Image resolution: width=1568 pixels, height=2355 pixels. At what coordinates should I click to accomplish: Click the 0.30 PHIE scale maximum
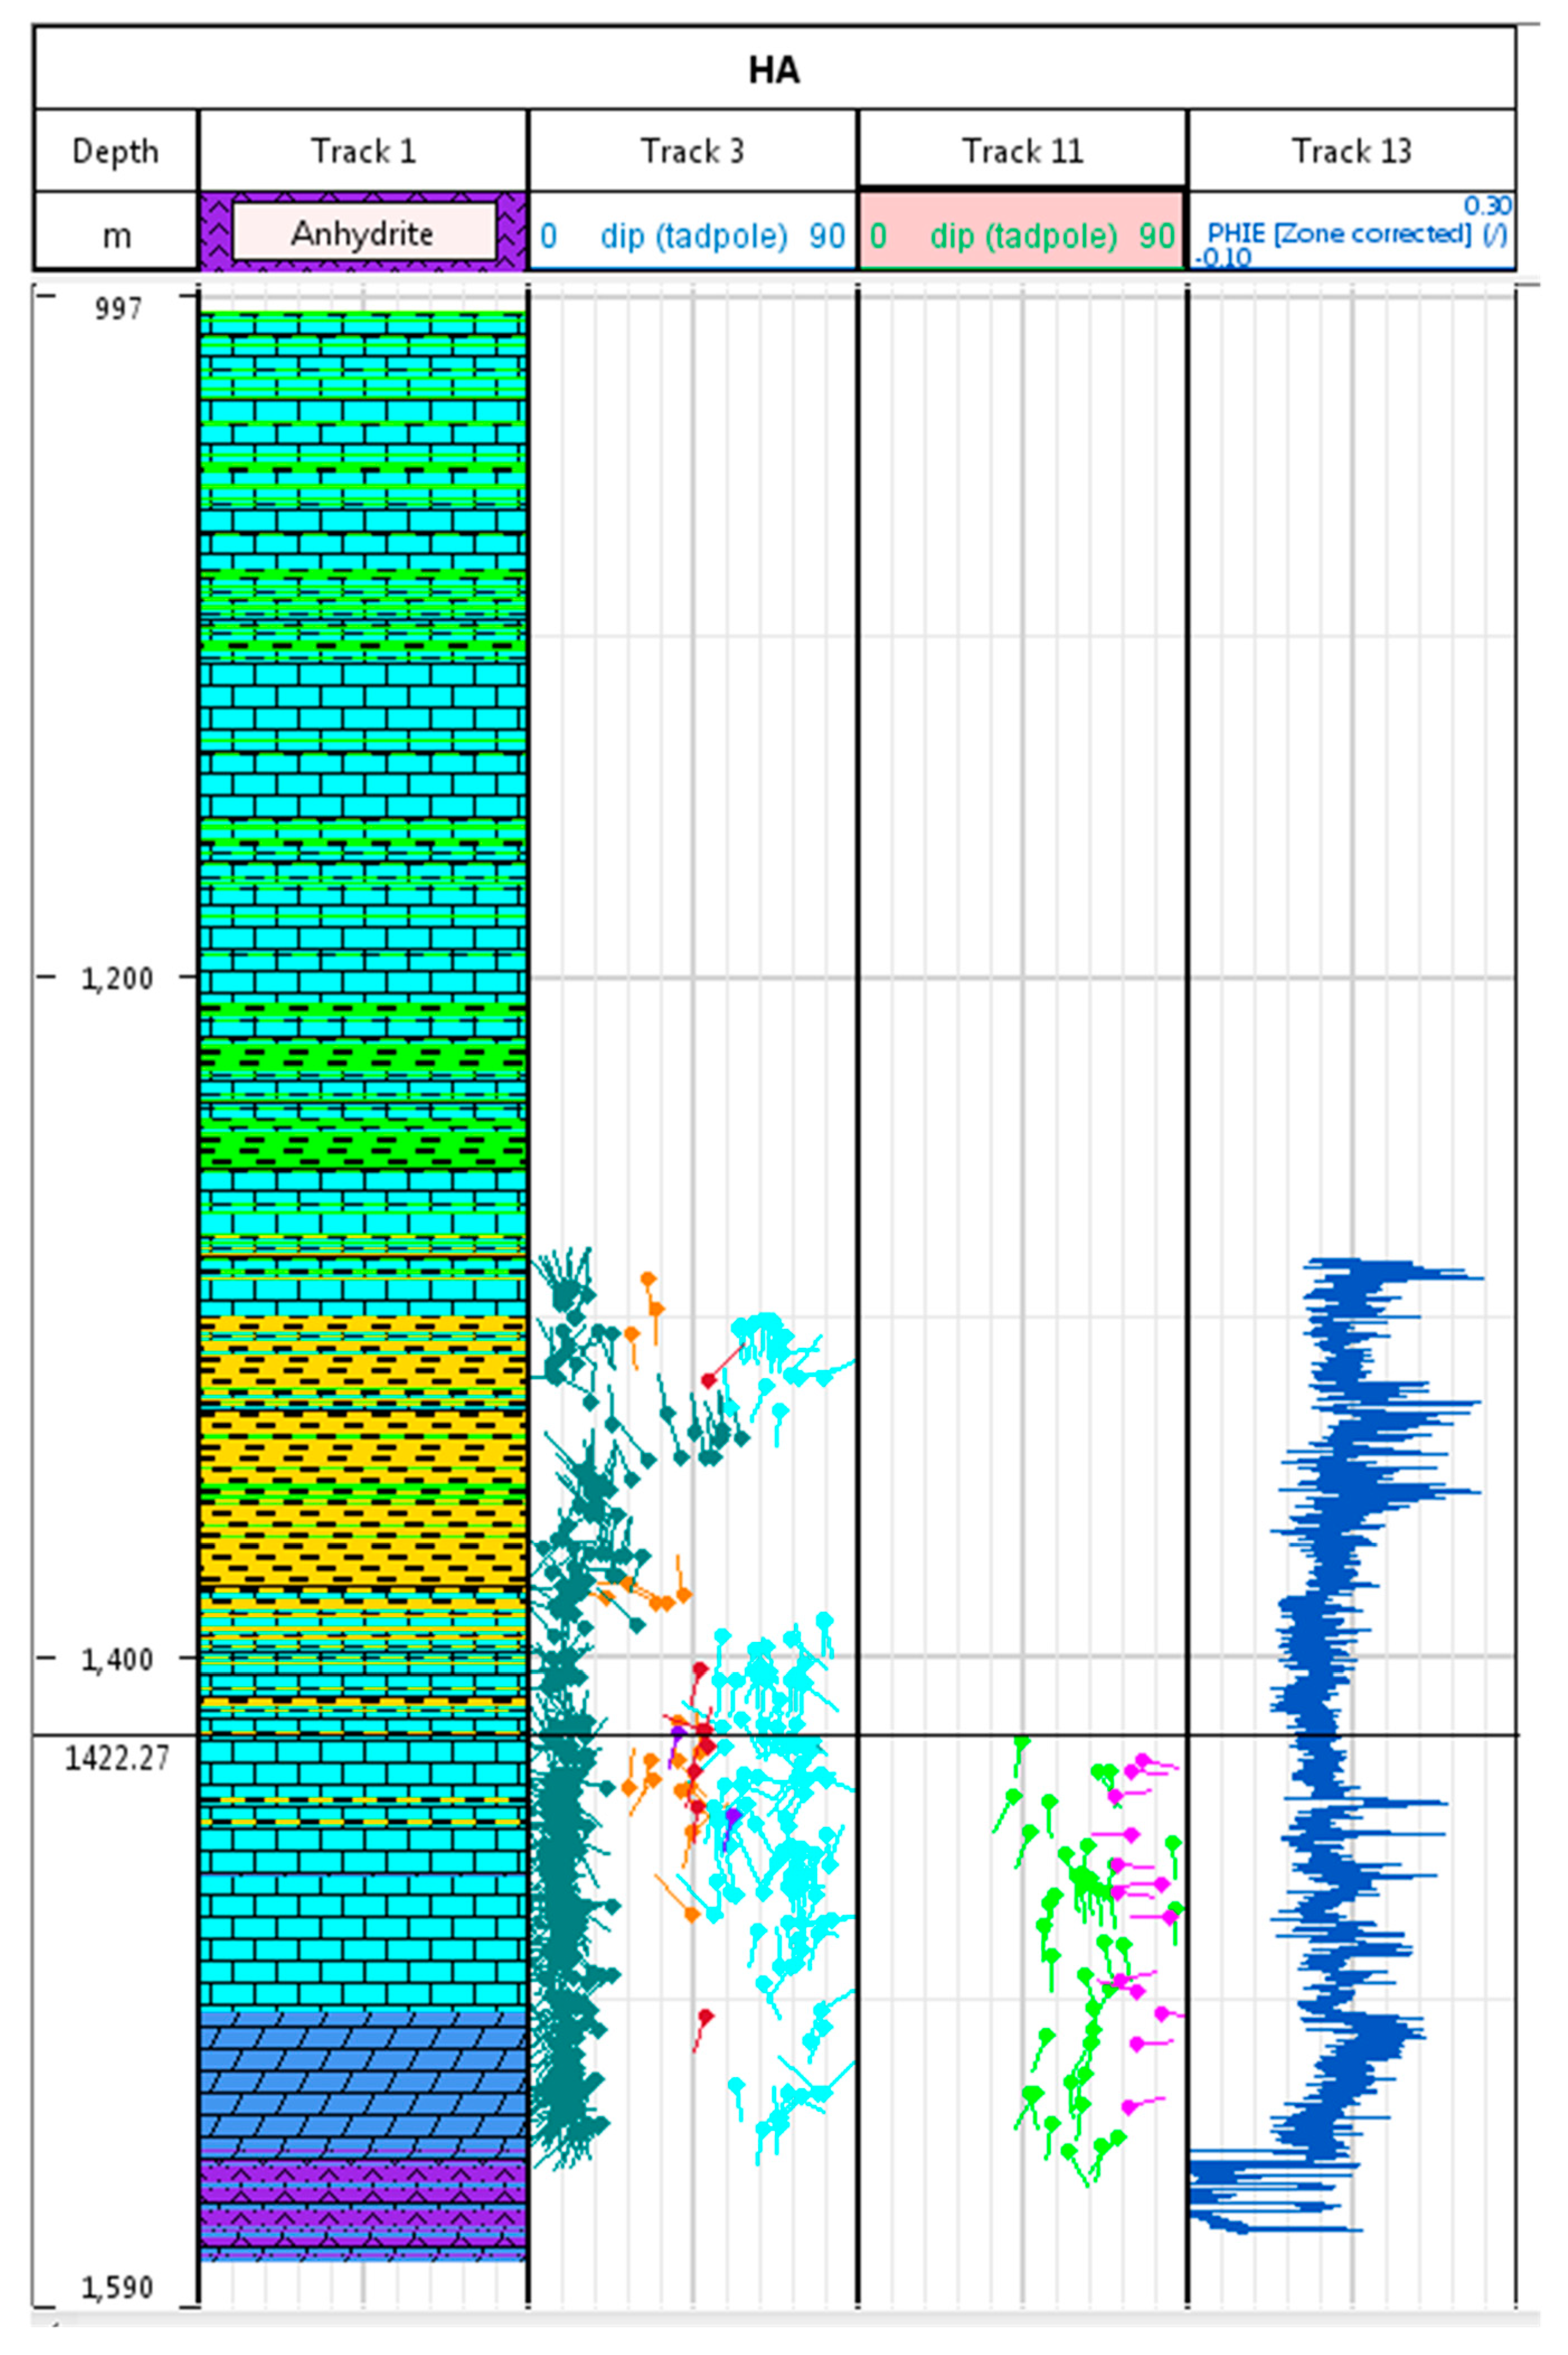(x=1488, y=206)
